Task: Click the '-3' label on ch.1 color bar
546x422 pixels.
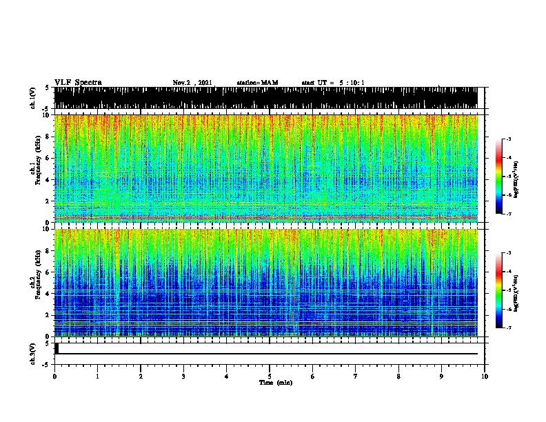Action: (x=508, y=139)
